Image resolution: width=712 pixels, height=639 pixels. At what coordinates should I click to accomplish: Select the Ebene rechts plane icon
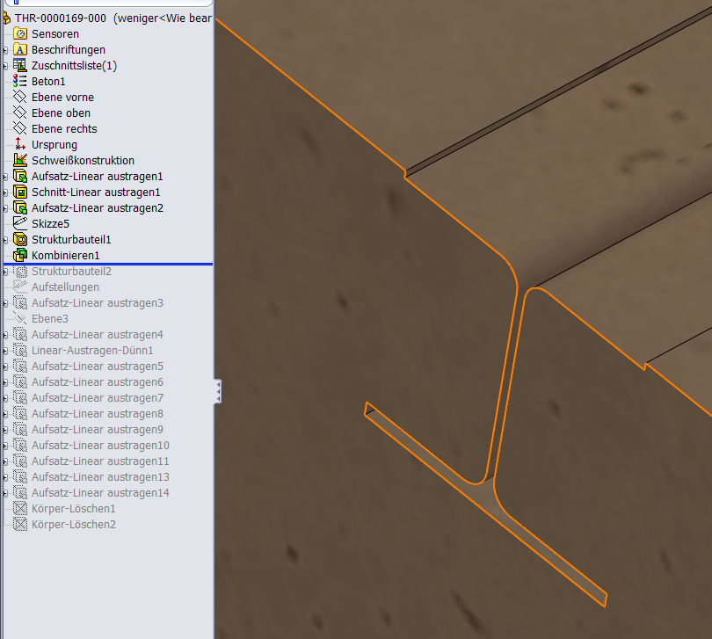tap(20, 128)
